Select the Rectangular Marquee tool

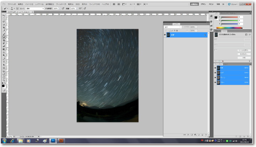coord(4,19)
